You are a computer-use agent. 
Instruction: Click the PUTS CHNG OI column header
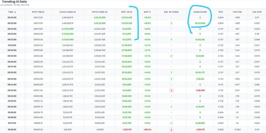pyautogui.click(x=99, y=12)
